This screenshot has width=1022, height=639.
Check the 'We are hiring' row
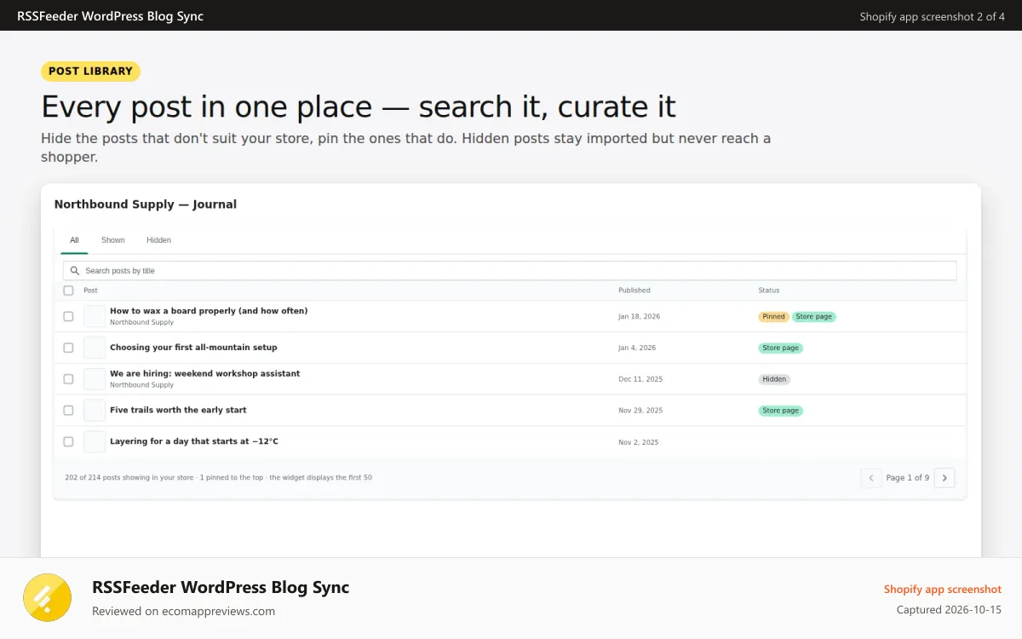coord(68,379)
